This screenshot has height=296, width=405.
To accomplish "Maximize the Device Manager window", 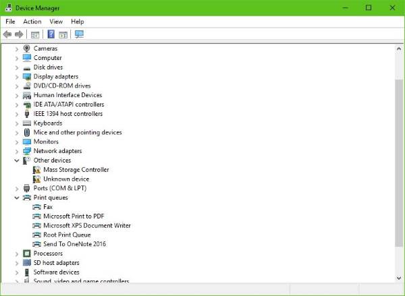I will [x=369, y=7].
